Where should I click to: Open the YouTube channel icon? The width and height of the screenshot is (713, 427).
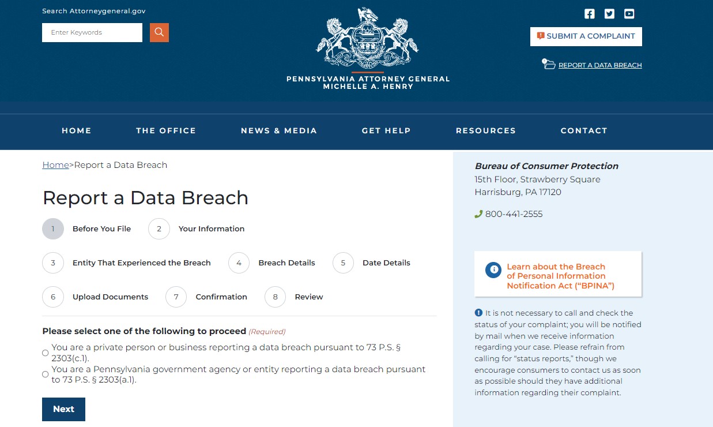pos(629,13)
